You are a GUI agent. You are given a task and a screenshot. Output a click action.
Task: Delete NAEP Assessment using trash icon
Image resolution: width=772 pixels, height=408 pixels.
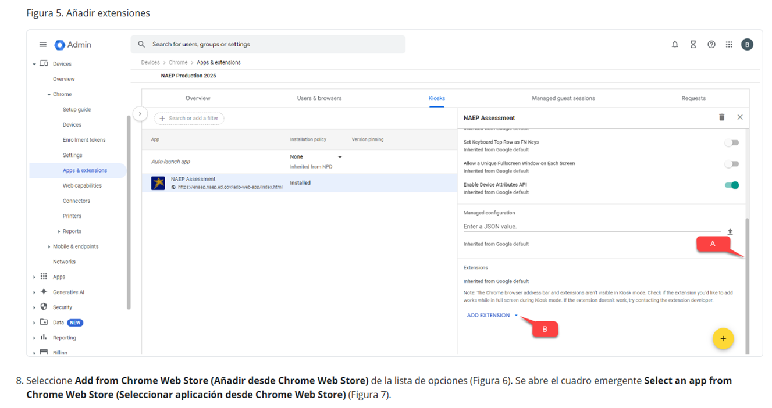point(721,117)
